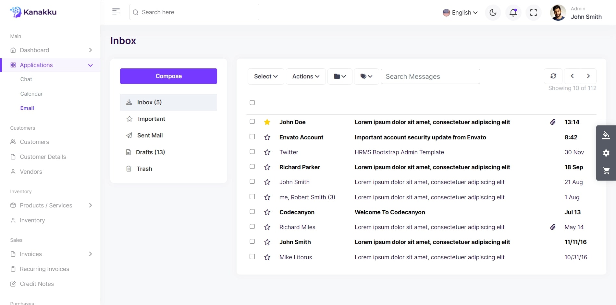Open the settings gear on the right panel
616x305 pixels.
click(x=606, y=153)
